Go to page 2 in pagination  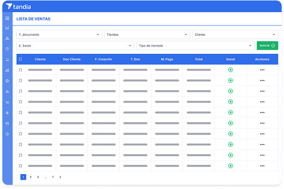point(31,177)
